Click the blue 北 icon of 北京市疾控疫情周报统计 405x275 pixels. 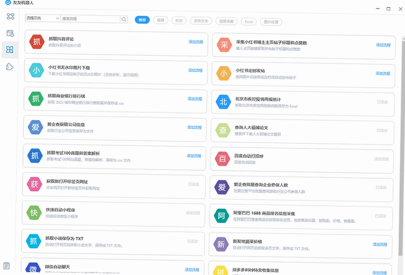click(x=223, y=102)
